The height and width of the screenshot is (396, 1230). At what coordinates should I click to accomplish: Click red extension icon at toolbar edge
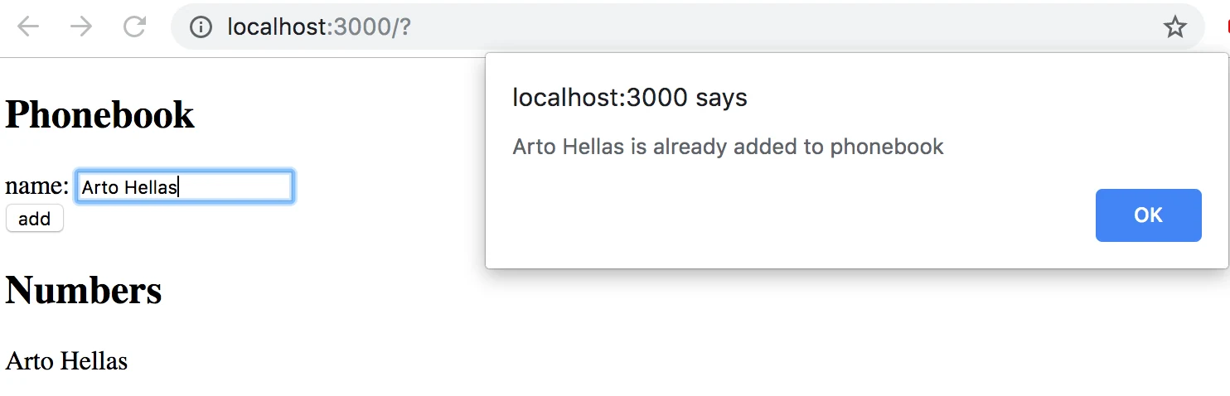(1226, 27)
